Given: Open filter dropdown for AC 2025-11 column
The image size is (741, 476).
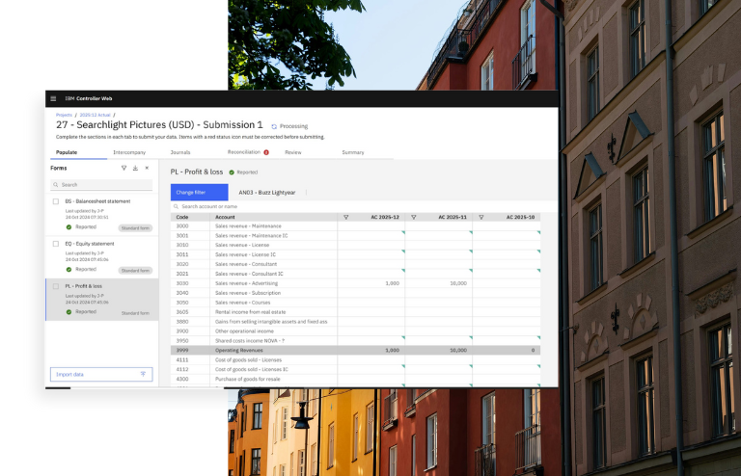Looking at the screenshot, I should (414, 217).
